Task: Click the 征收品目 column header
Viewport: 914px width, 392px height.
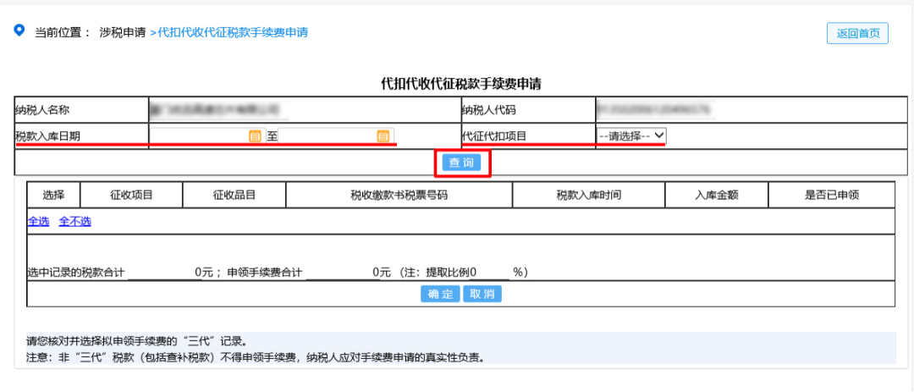Action: (234, 195)
